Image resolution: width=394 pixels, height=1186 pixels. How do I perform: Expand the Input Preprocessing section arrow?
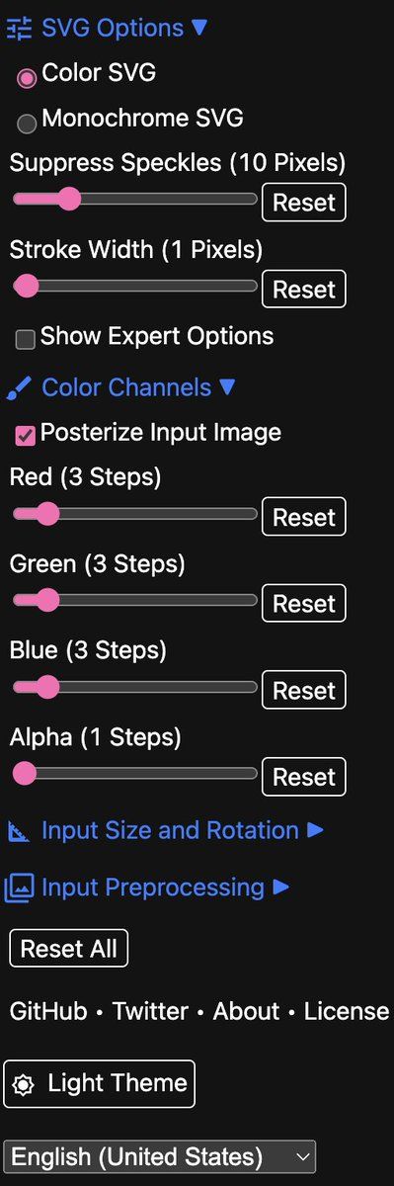pos(280,887)
